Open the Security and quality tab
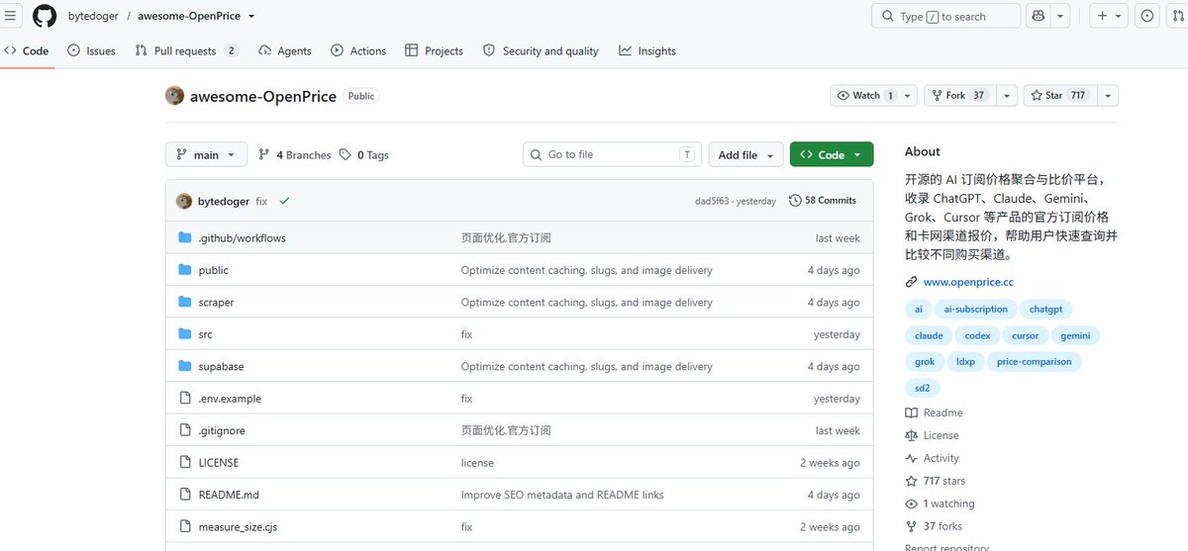 541,51
